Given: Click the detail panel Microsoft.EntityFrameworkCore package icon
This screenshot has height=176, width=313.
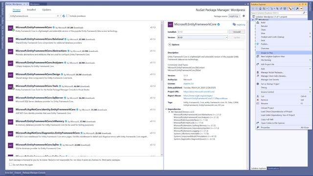Looking at the screenshot, I should (170, 24).
